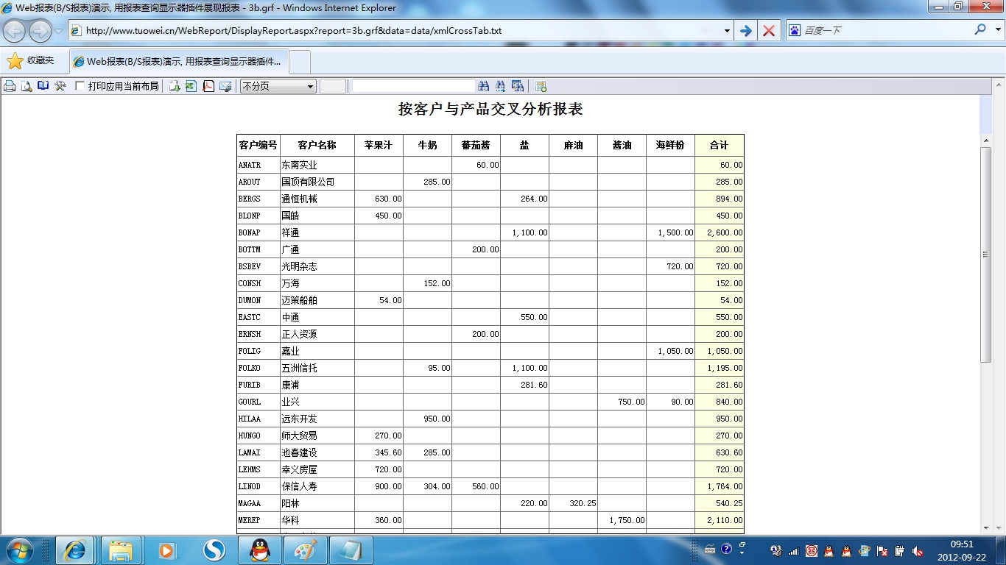Open the 收藏夹 favorites button
Image resolution: width=1006 pixels, height=565 pixels.
[x=31, y=61]
